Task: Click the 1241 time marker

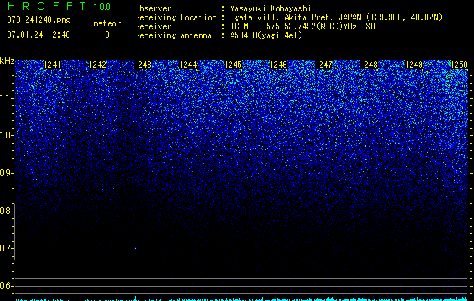Action: (x=52, y=65)
